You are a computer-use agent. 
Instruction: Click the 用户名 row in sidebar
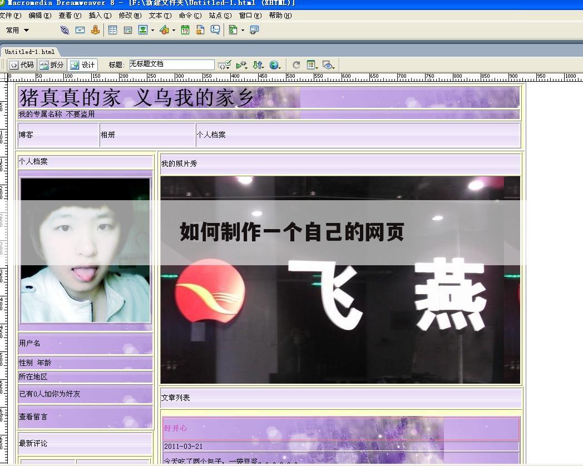(85, 343)
